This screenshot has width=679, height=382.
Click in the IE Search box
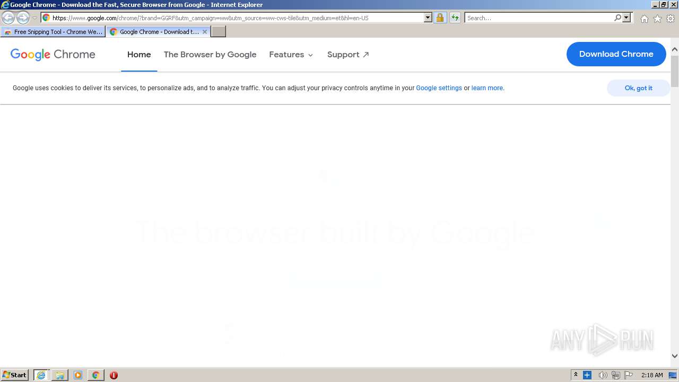[x=539, y=18]
